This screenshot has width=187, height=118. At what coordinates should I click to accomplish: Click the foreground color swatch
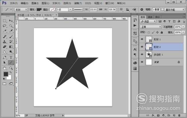point(5,74)
